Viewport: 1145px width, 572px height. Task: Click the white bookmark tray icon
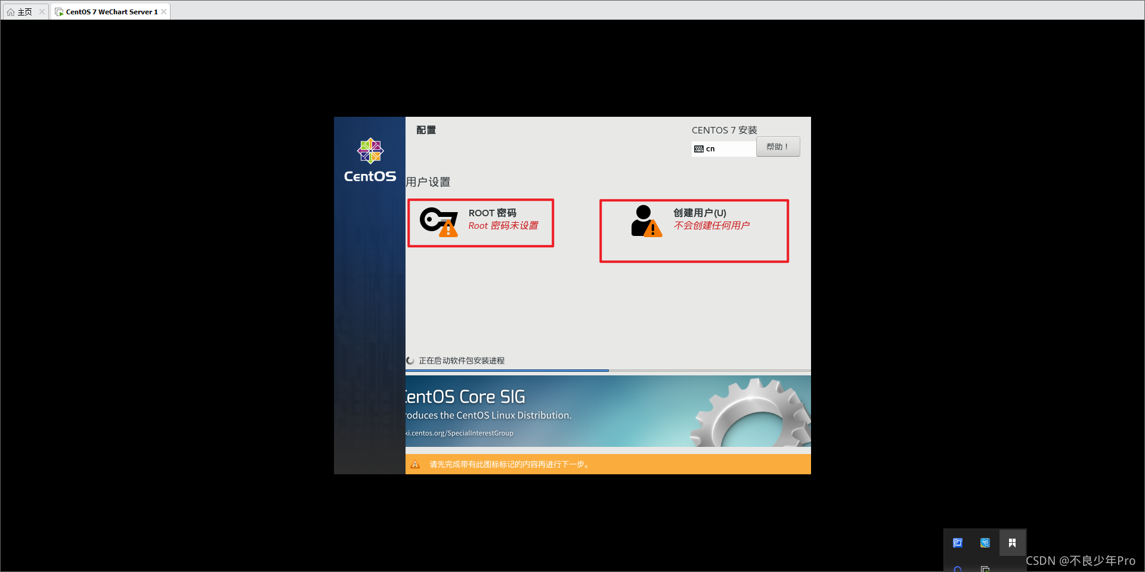pos(1012,543)
